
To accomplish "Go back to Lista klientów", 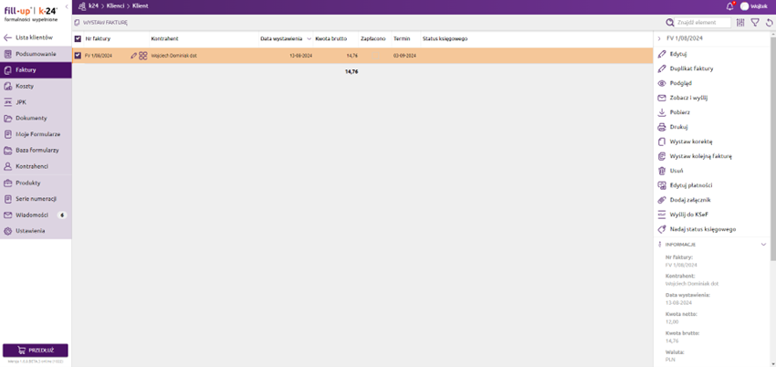I will (28, 37).
